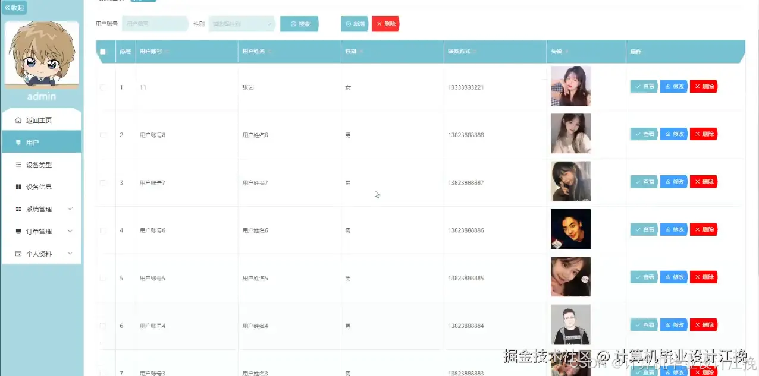Sort by the 联系方式 column sort icon
This screenshot has height=376, width=759.
click(x=475, y=52)
